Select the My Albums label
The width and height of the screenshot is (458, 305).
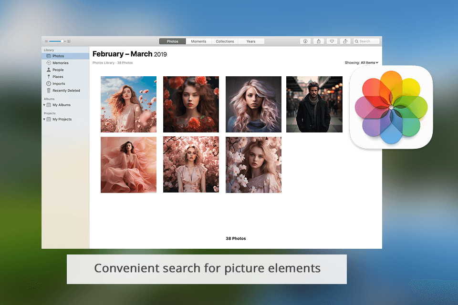tap(62, 105)
